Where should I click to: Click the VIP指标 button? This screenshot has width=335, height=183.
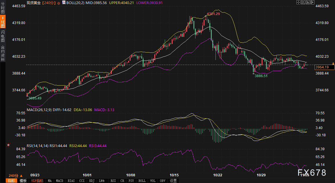point(37,181)
